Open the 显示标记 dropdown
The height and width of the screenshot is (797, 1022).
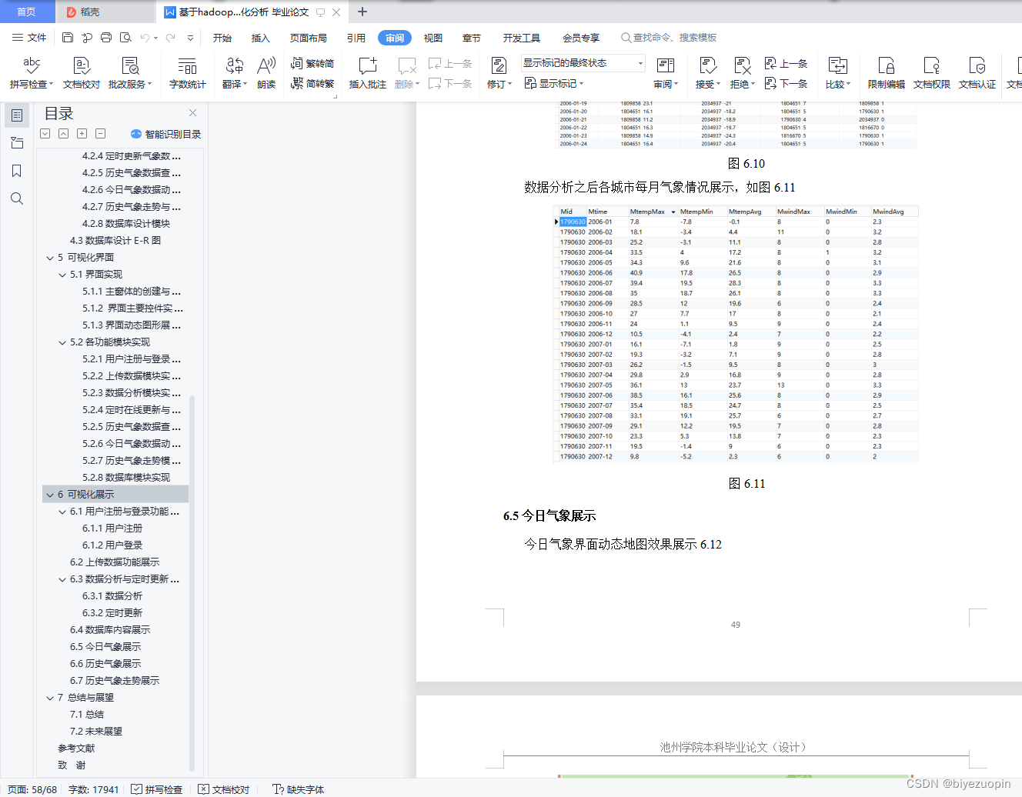click(554, 83)
